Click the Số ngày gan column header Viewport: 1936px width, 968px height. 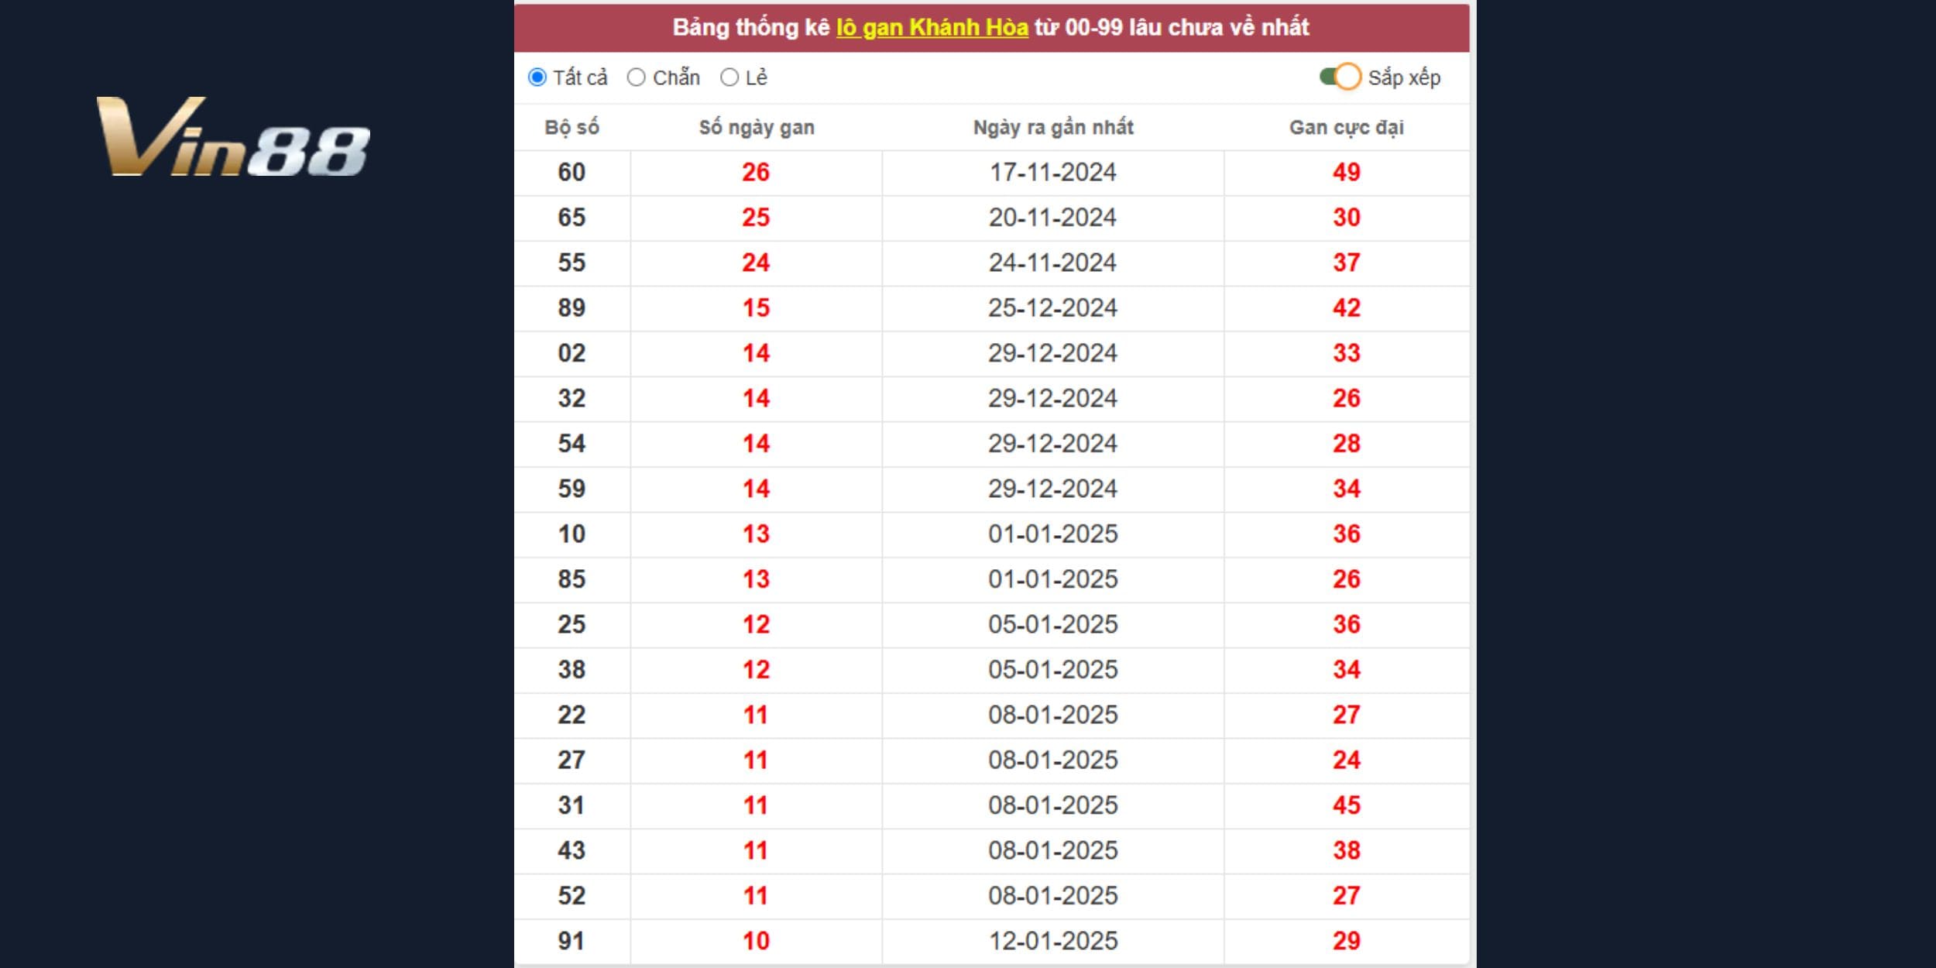point(756,128)
